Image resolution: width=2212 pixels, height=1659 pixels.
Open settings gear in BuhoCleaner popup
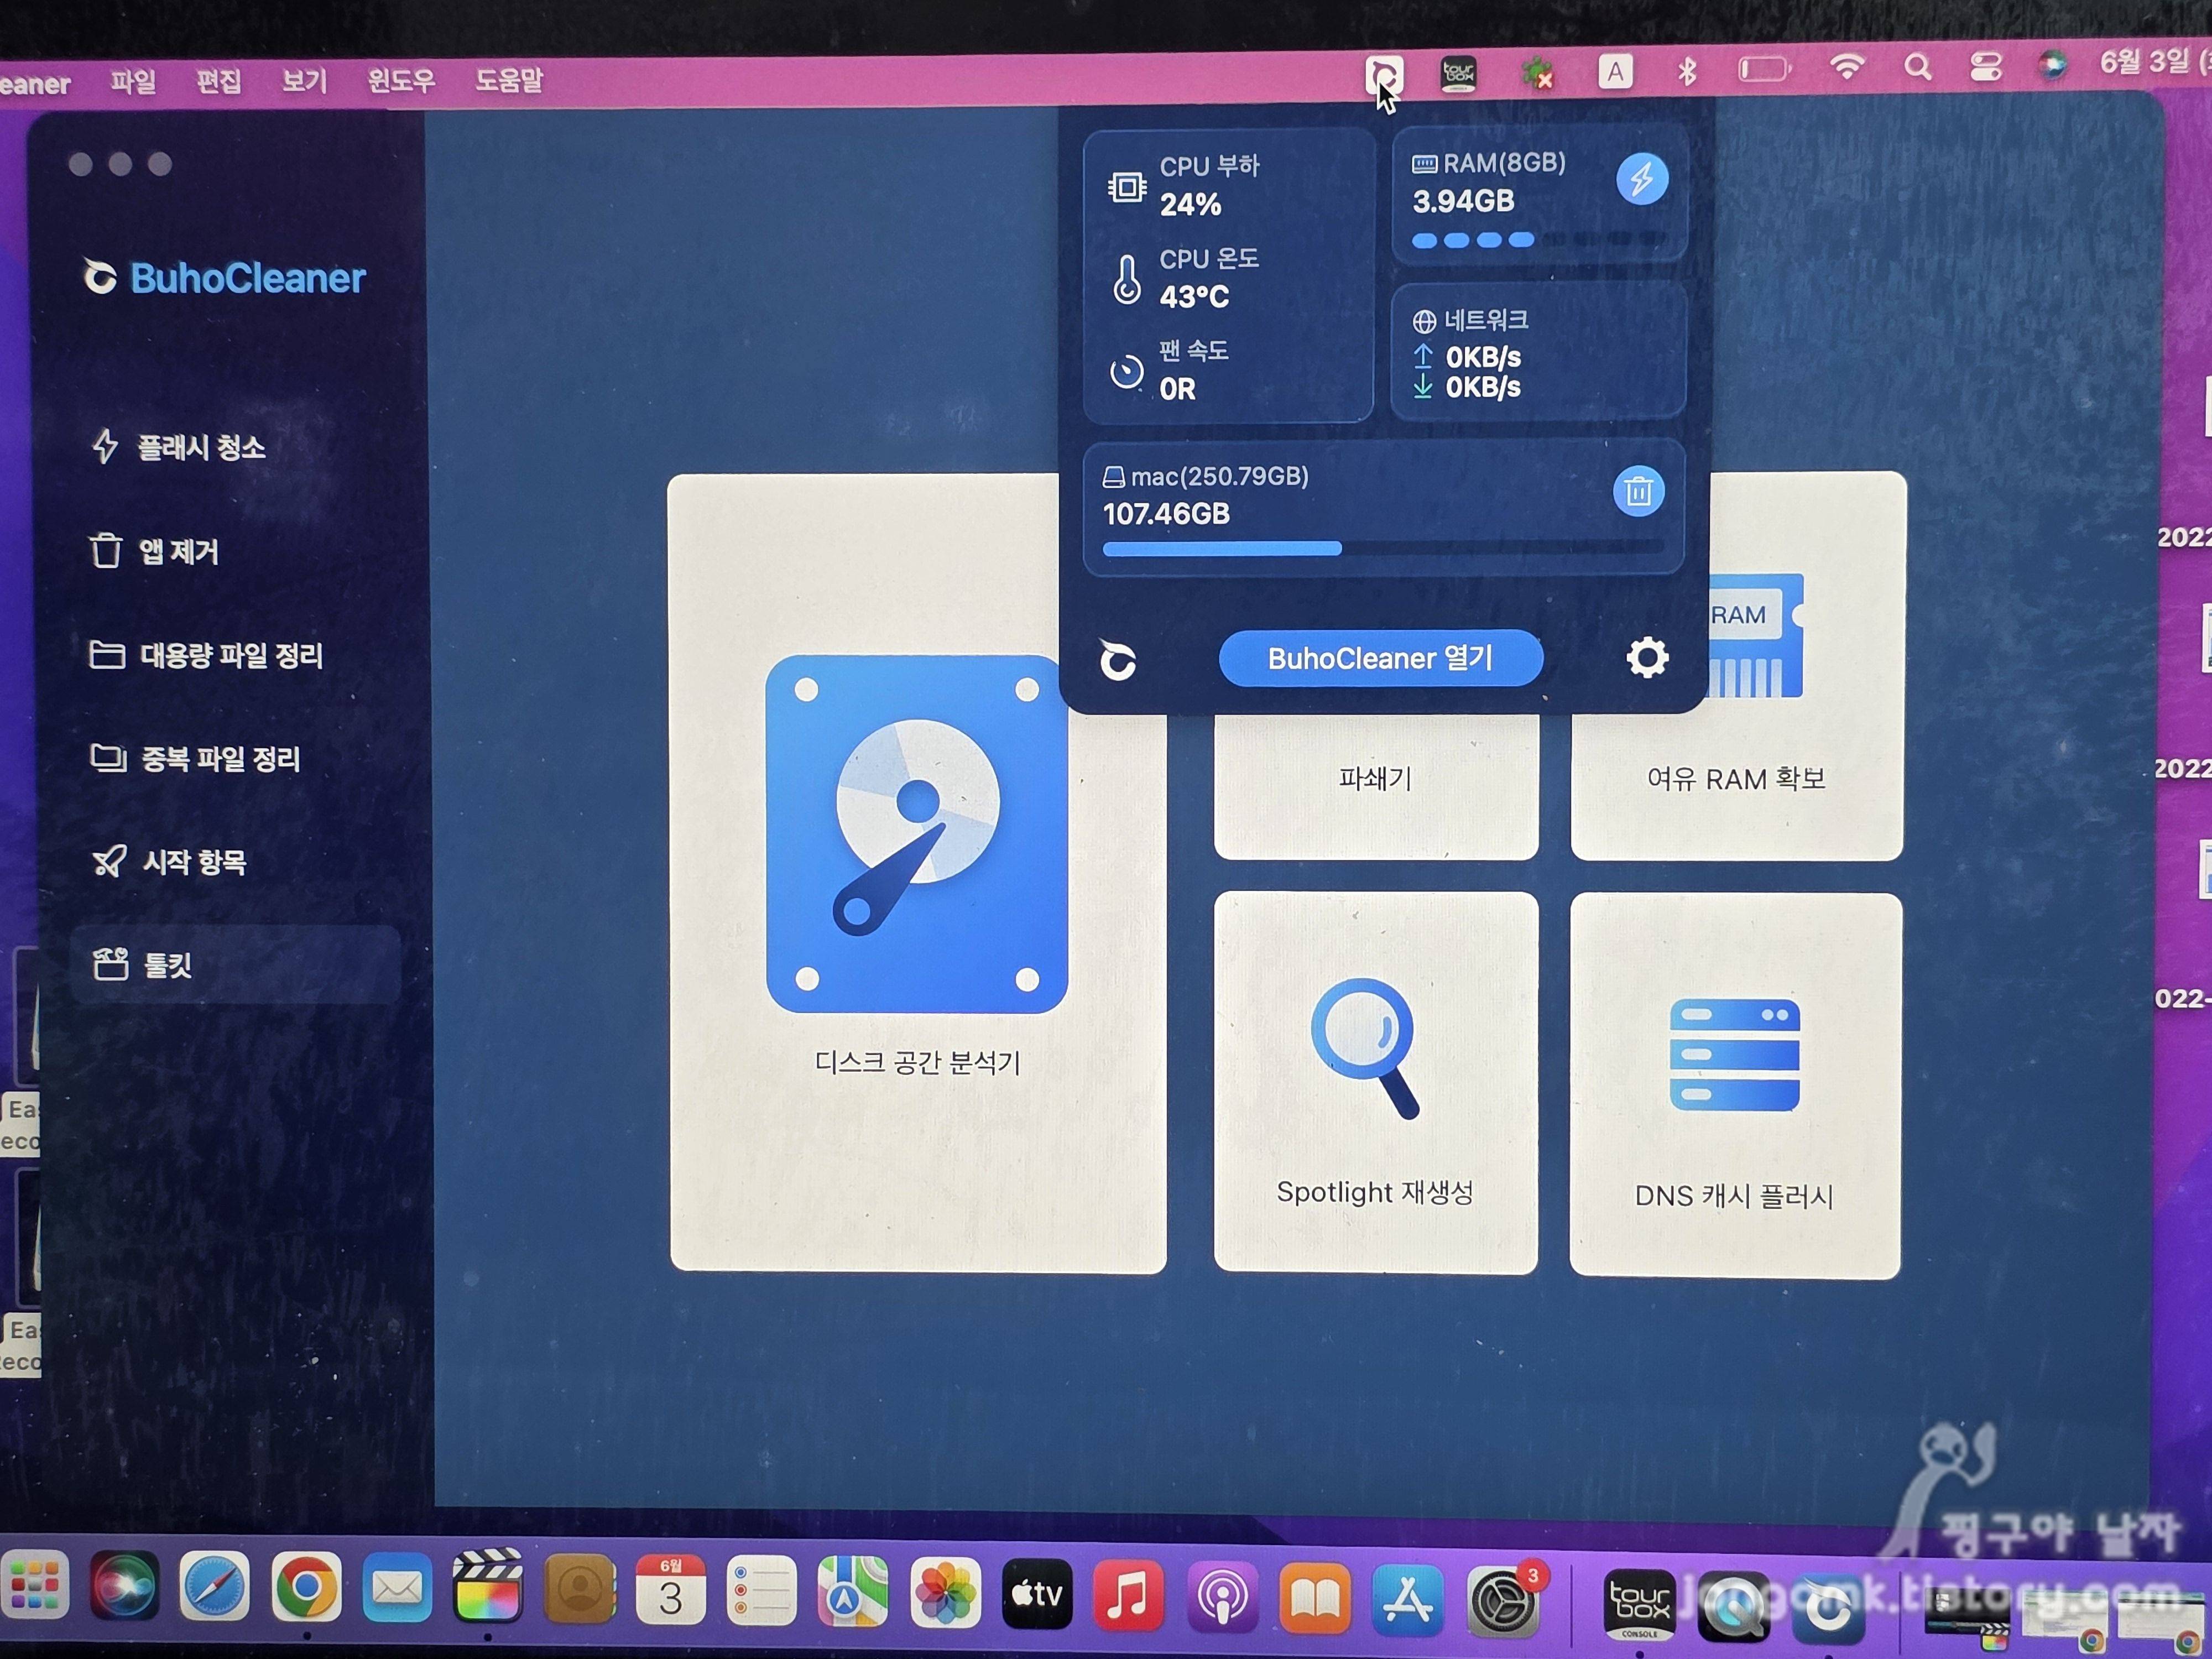coord(1646,657)
